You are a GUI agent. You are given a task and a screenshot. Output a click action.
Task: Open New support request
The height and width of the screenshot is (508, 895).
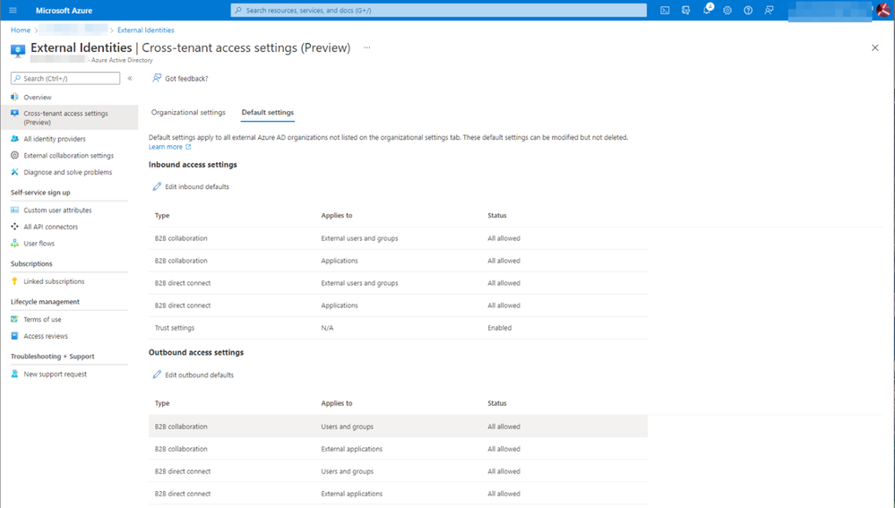point(56,375)
